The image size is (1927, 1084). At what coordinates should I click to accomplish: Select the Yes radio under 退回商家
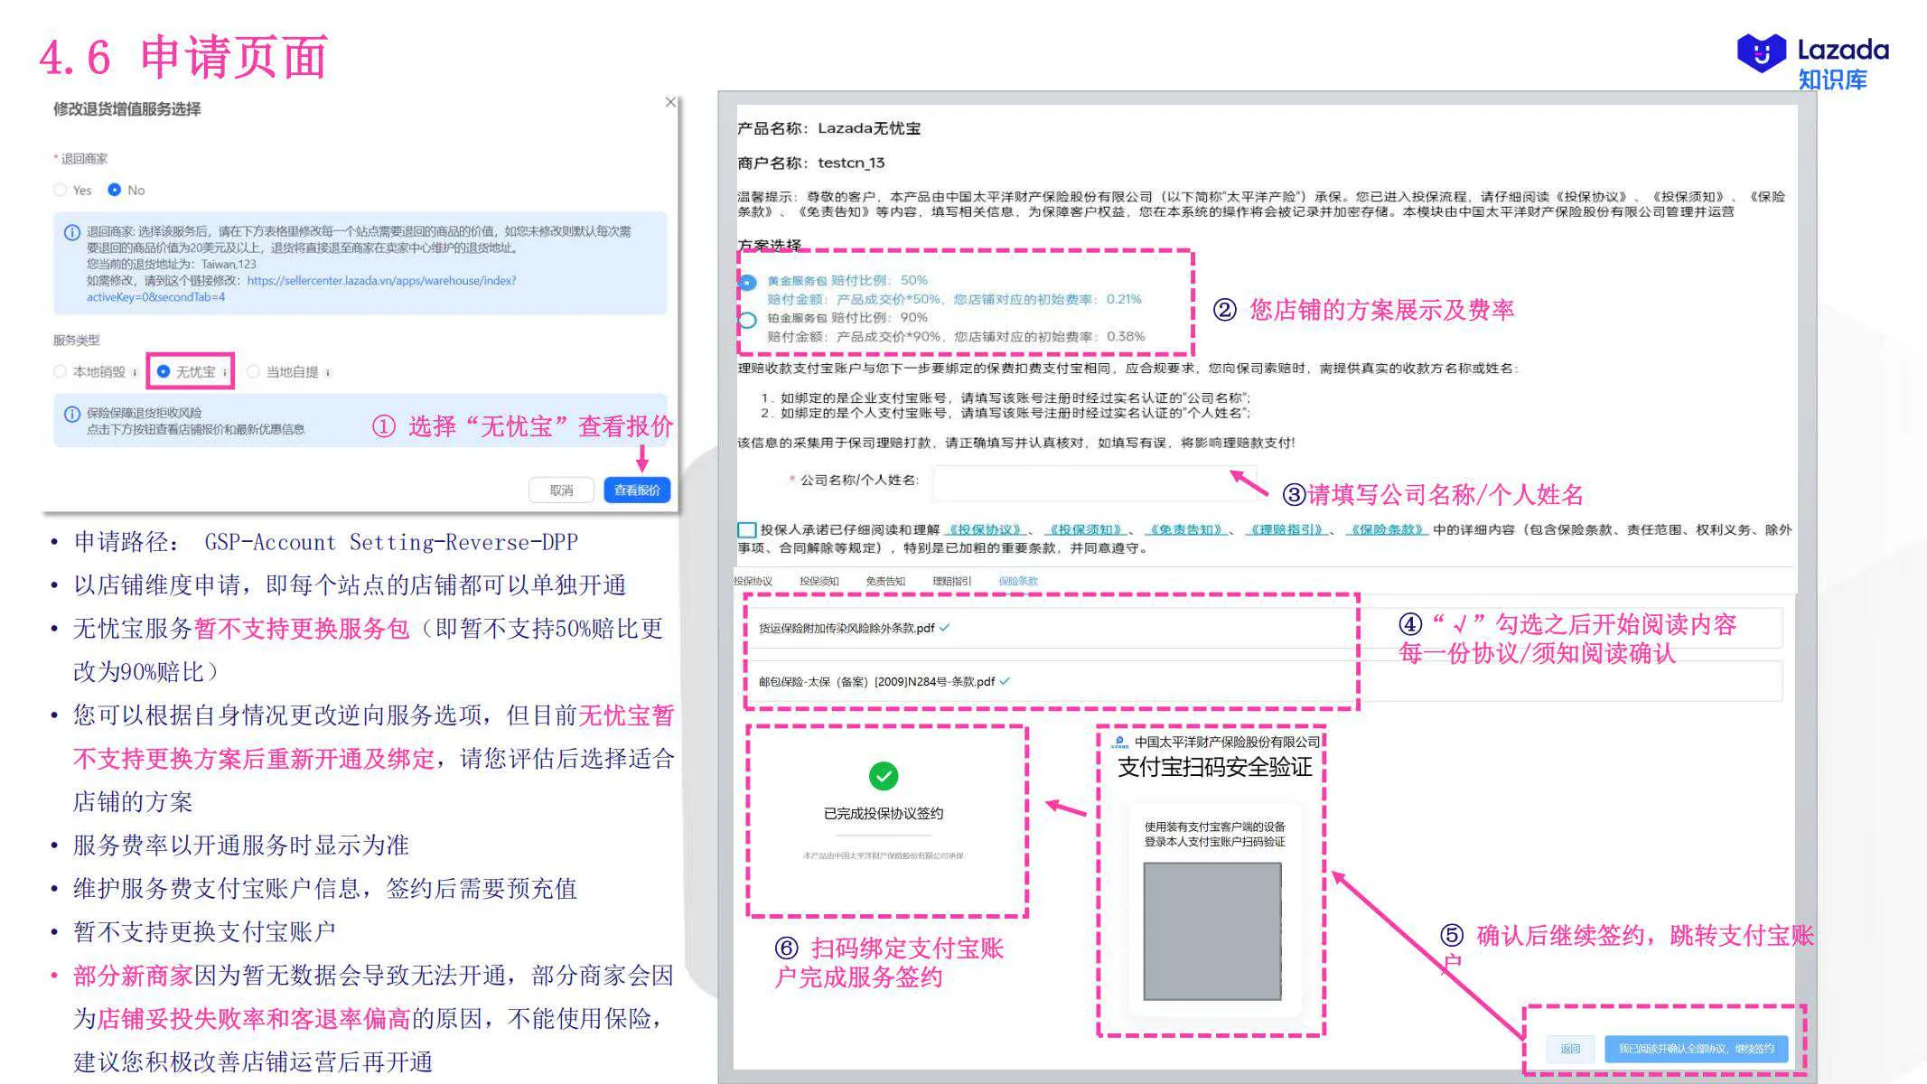click(x=61, y=190)
